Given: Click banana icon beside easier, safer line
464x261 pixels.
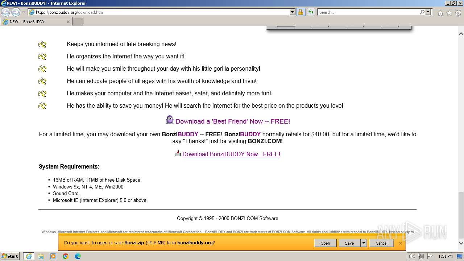Looking at the screenshot, I should tap(42, 94).
